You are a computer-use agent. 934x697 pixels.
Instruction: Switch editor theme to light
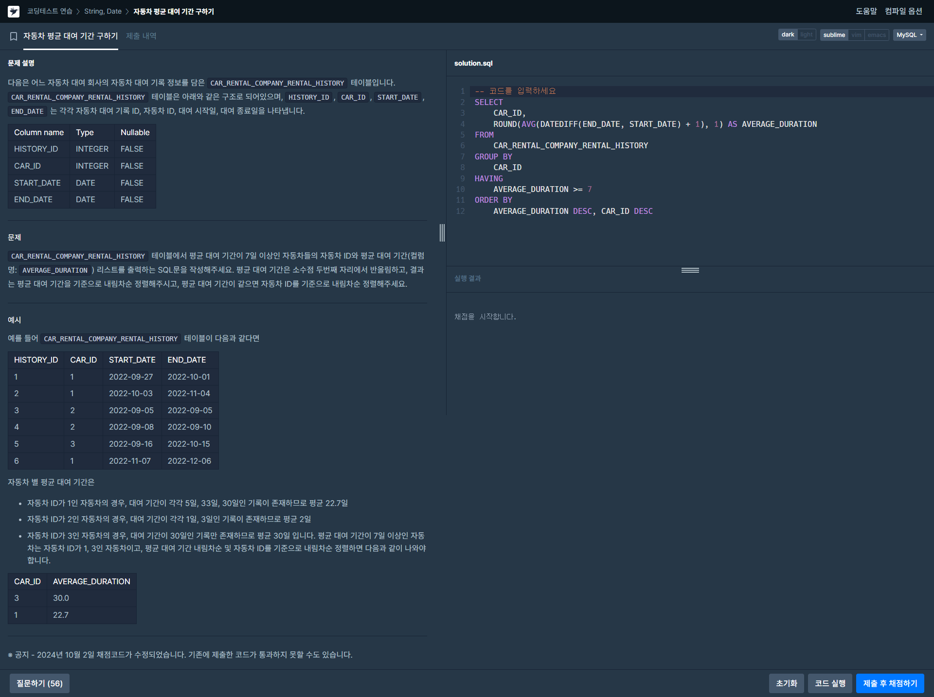(x=807, y=35)
